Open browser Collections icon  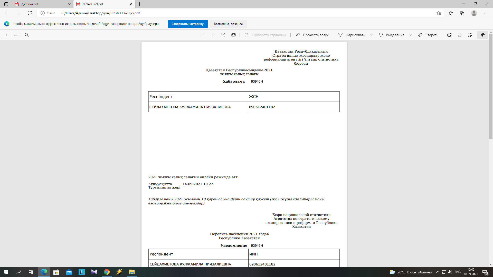click(x=462, y=13)
